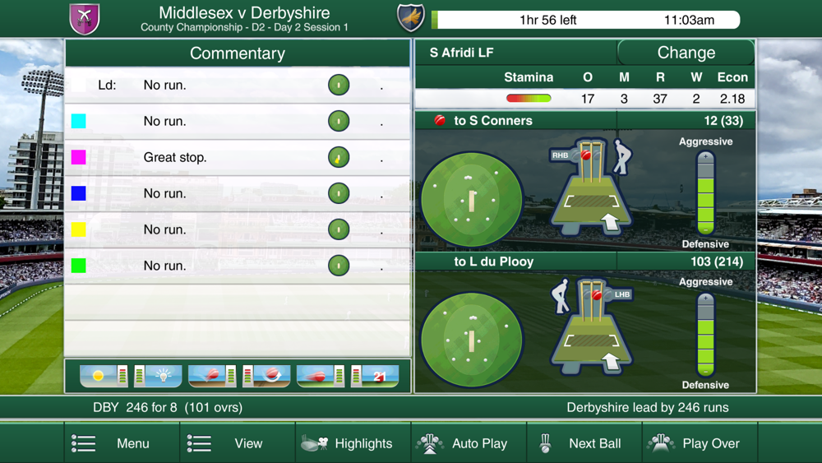Toggle the bowling length arrow for S Conners
Screen dimensions: 822x463
point(611,221)
